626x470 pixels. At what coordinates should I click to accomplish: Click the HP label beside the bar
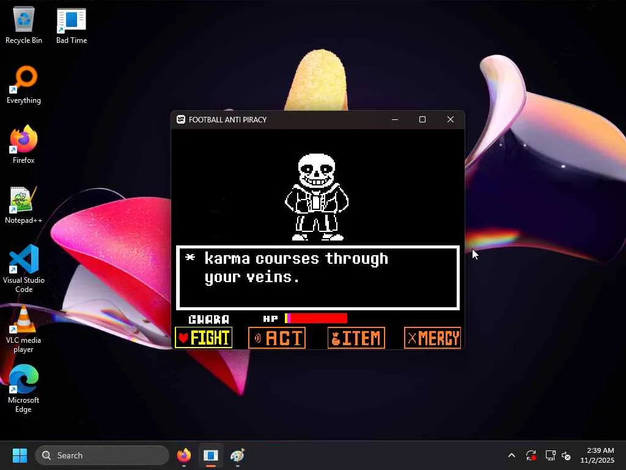click(270, 318)
